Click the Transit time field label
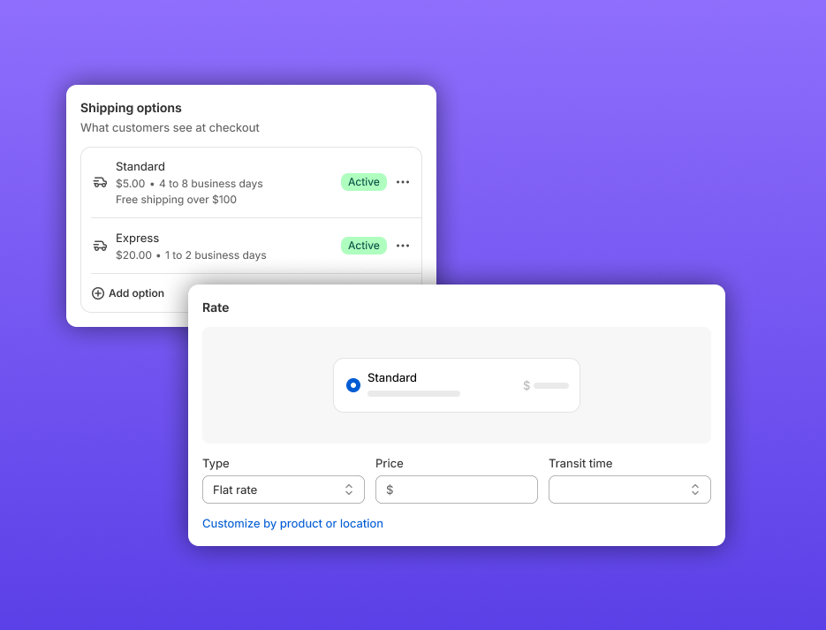 [x=580, y=464]
